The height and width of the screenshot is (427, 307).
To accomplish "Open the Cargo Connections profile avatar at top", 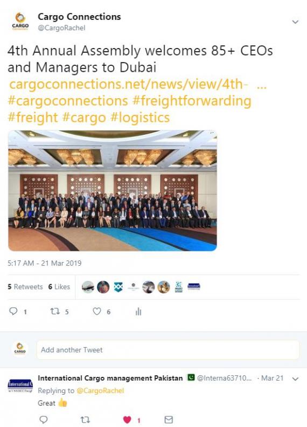I will coord(20,22).
